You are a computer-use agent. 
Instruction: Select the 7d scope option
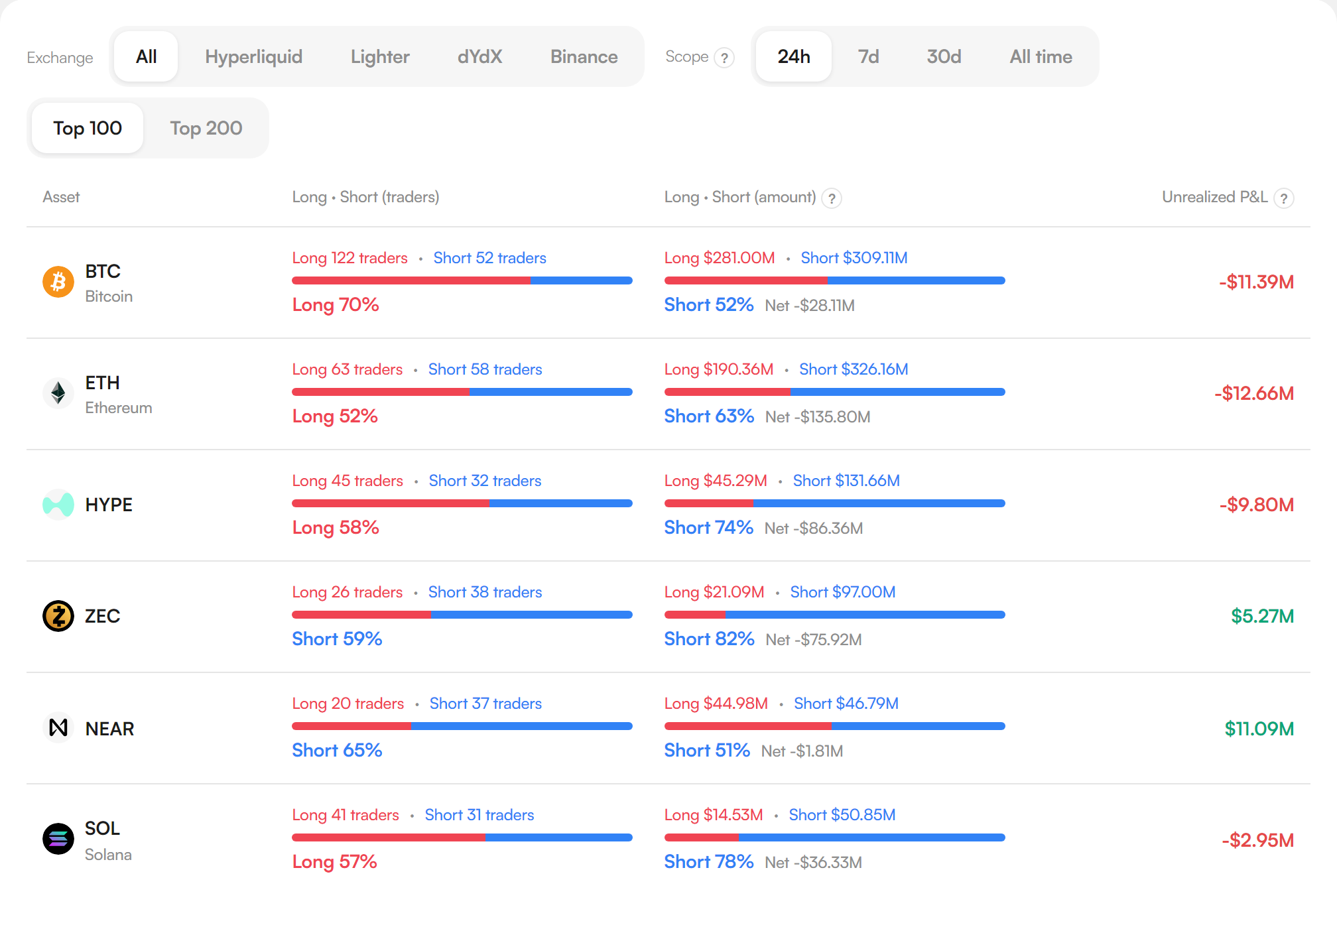[x=868, y=57]
